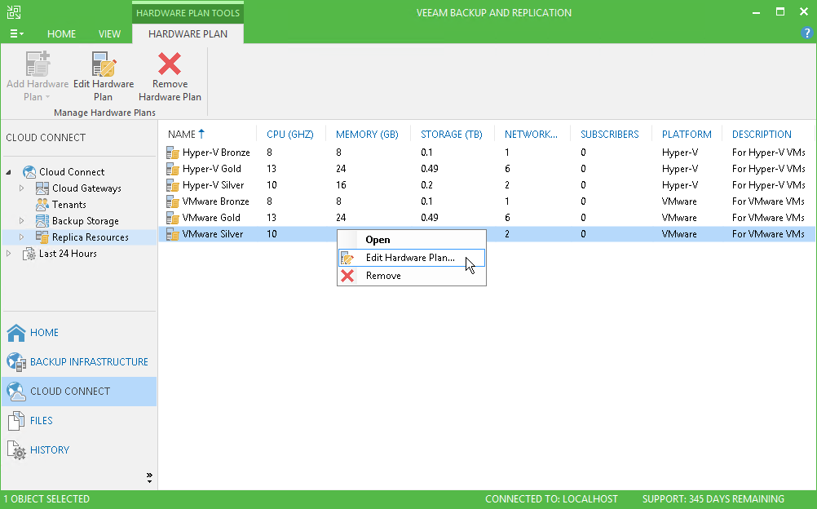Select the Hardware Plan ribbon tab
This screenshot has width=817, height=509.
(x=188, y=33)
